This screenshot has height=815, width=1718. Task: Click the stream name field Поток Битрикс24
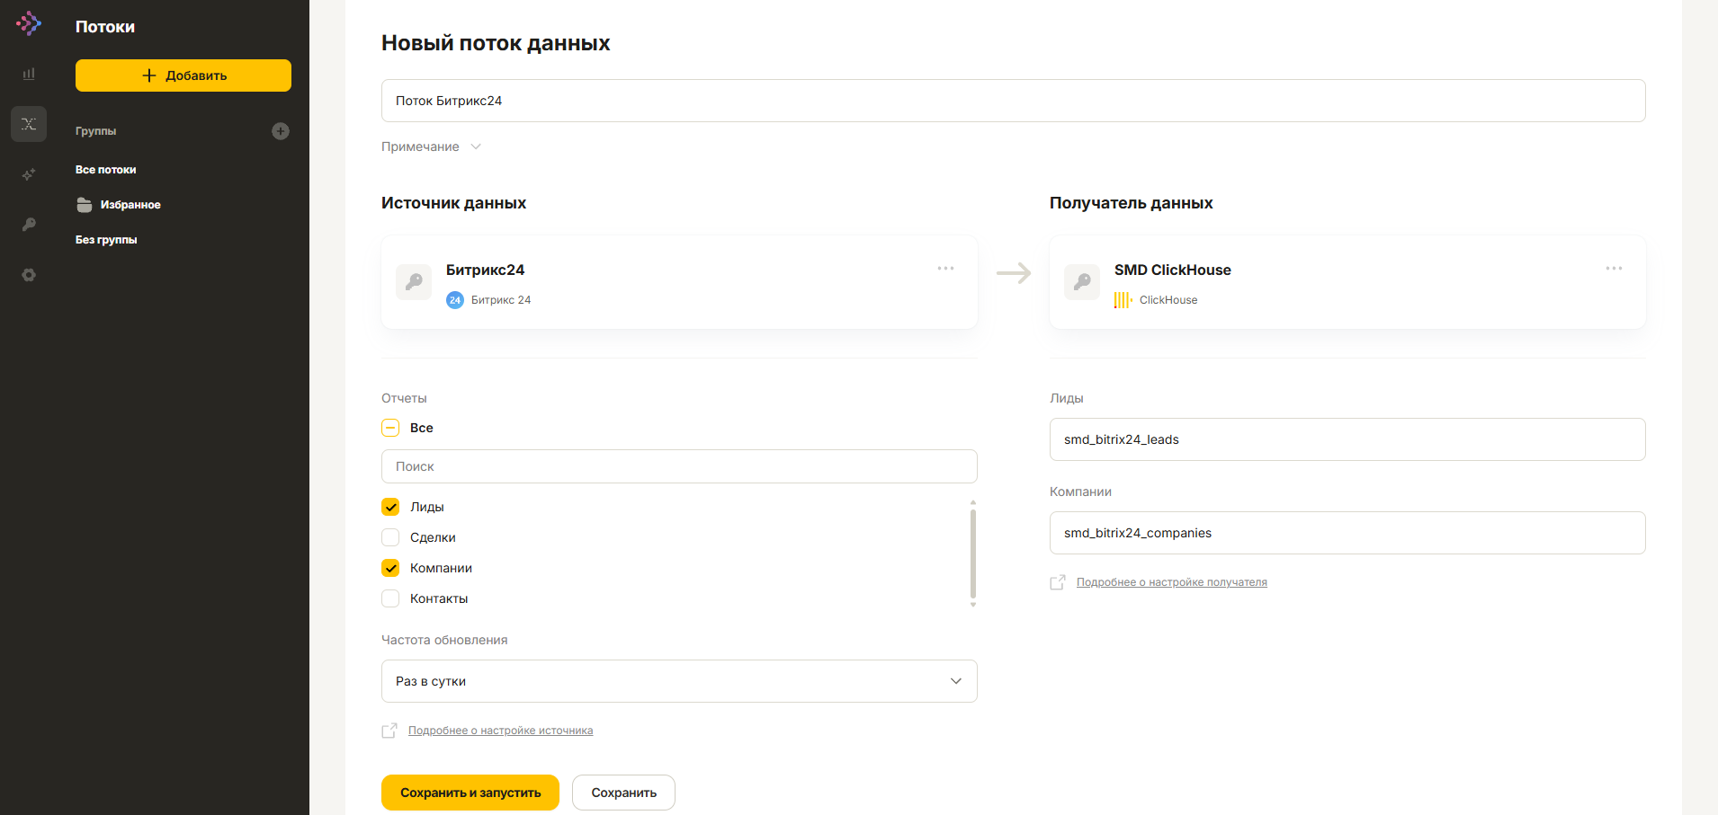pos(1013,101)
